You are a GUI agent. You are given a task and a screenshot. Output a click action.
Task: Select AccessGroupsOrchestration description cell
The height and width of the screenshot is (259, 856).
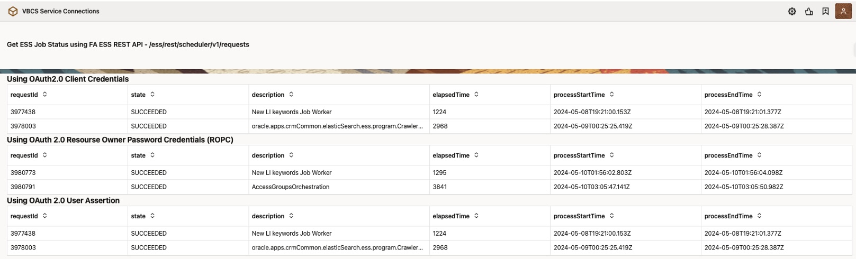[x=291, y=187]
